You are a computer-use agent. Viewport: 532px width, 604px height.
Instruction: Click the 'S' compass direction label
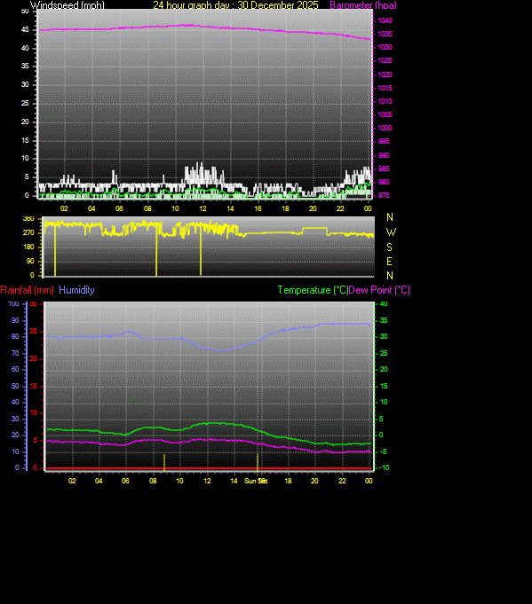pyautogui.click(x=389, y=247)
